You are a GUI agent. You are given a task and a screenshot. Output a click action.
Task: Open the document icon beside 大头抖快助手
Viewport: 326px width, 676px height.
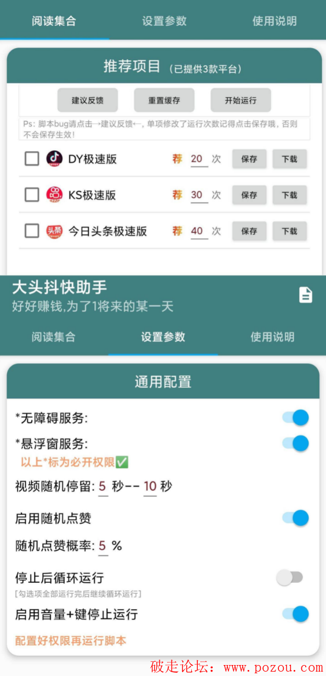click(x=305, y=295)
